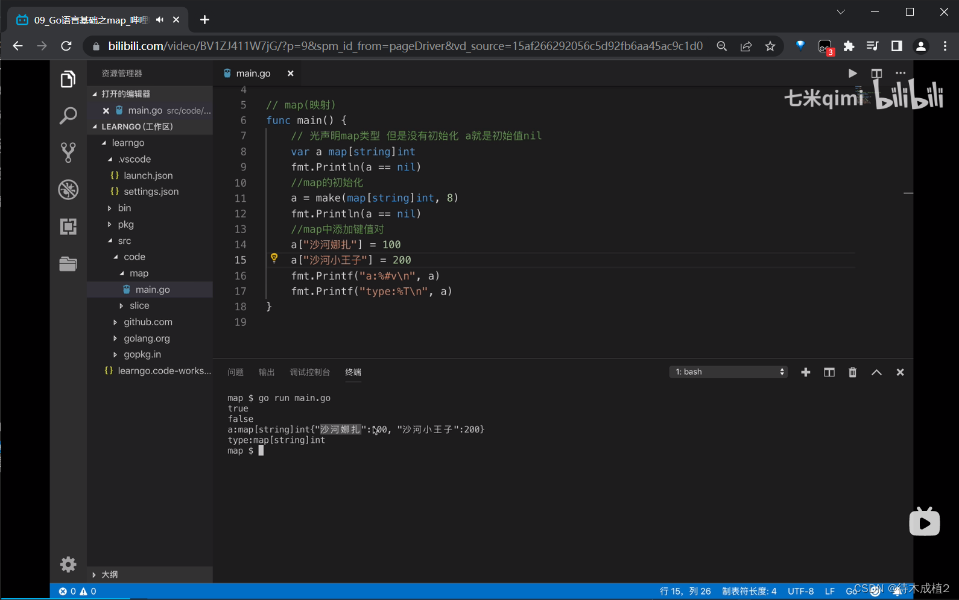Viewport: 959px width, 600px height.
Task: Mute the bilibili browser tab audio
Action: point(160,20)
